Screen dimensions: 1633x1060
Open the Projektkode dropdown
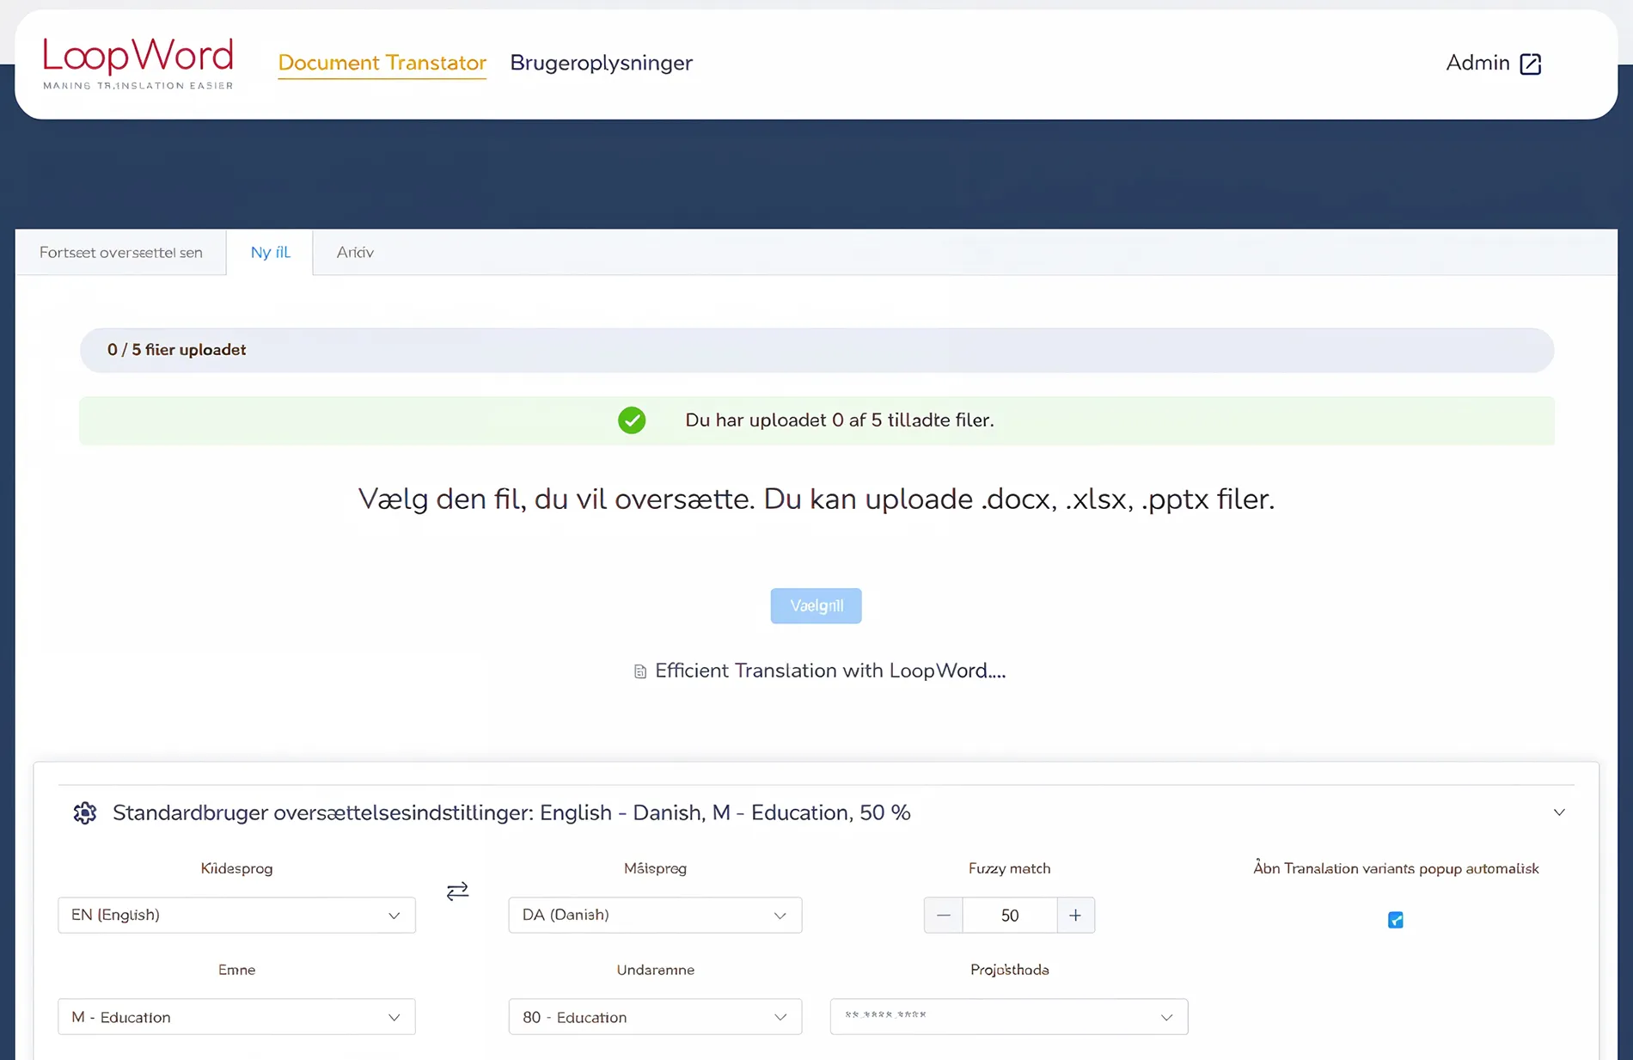click(1008, 1017)
